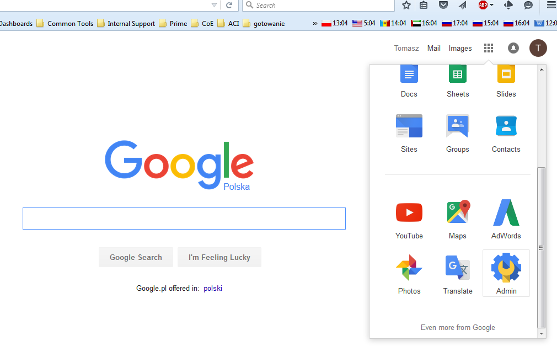
Task: Open the Firefox hamburger menu
Action: (x=550, y=5)
